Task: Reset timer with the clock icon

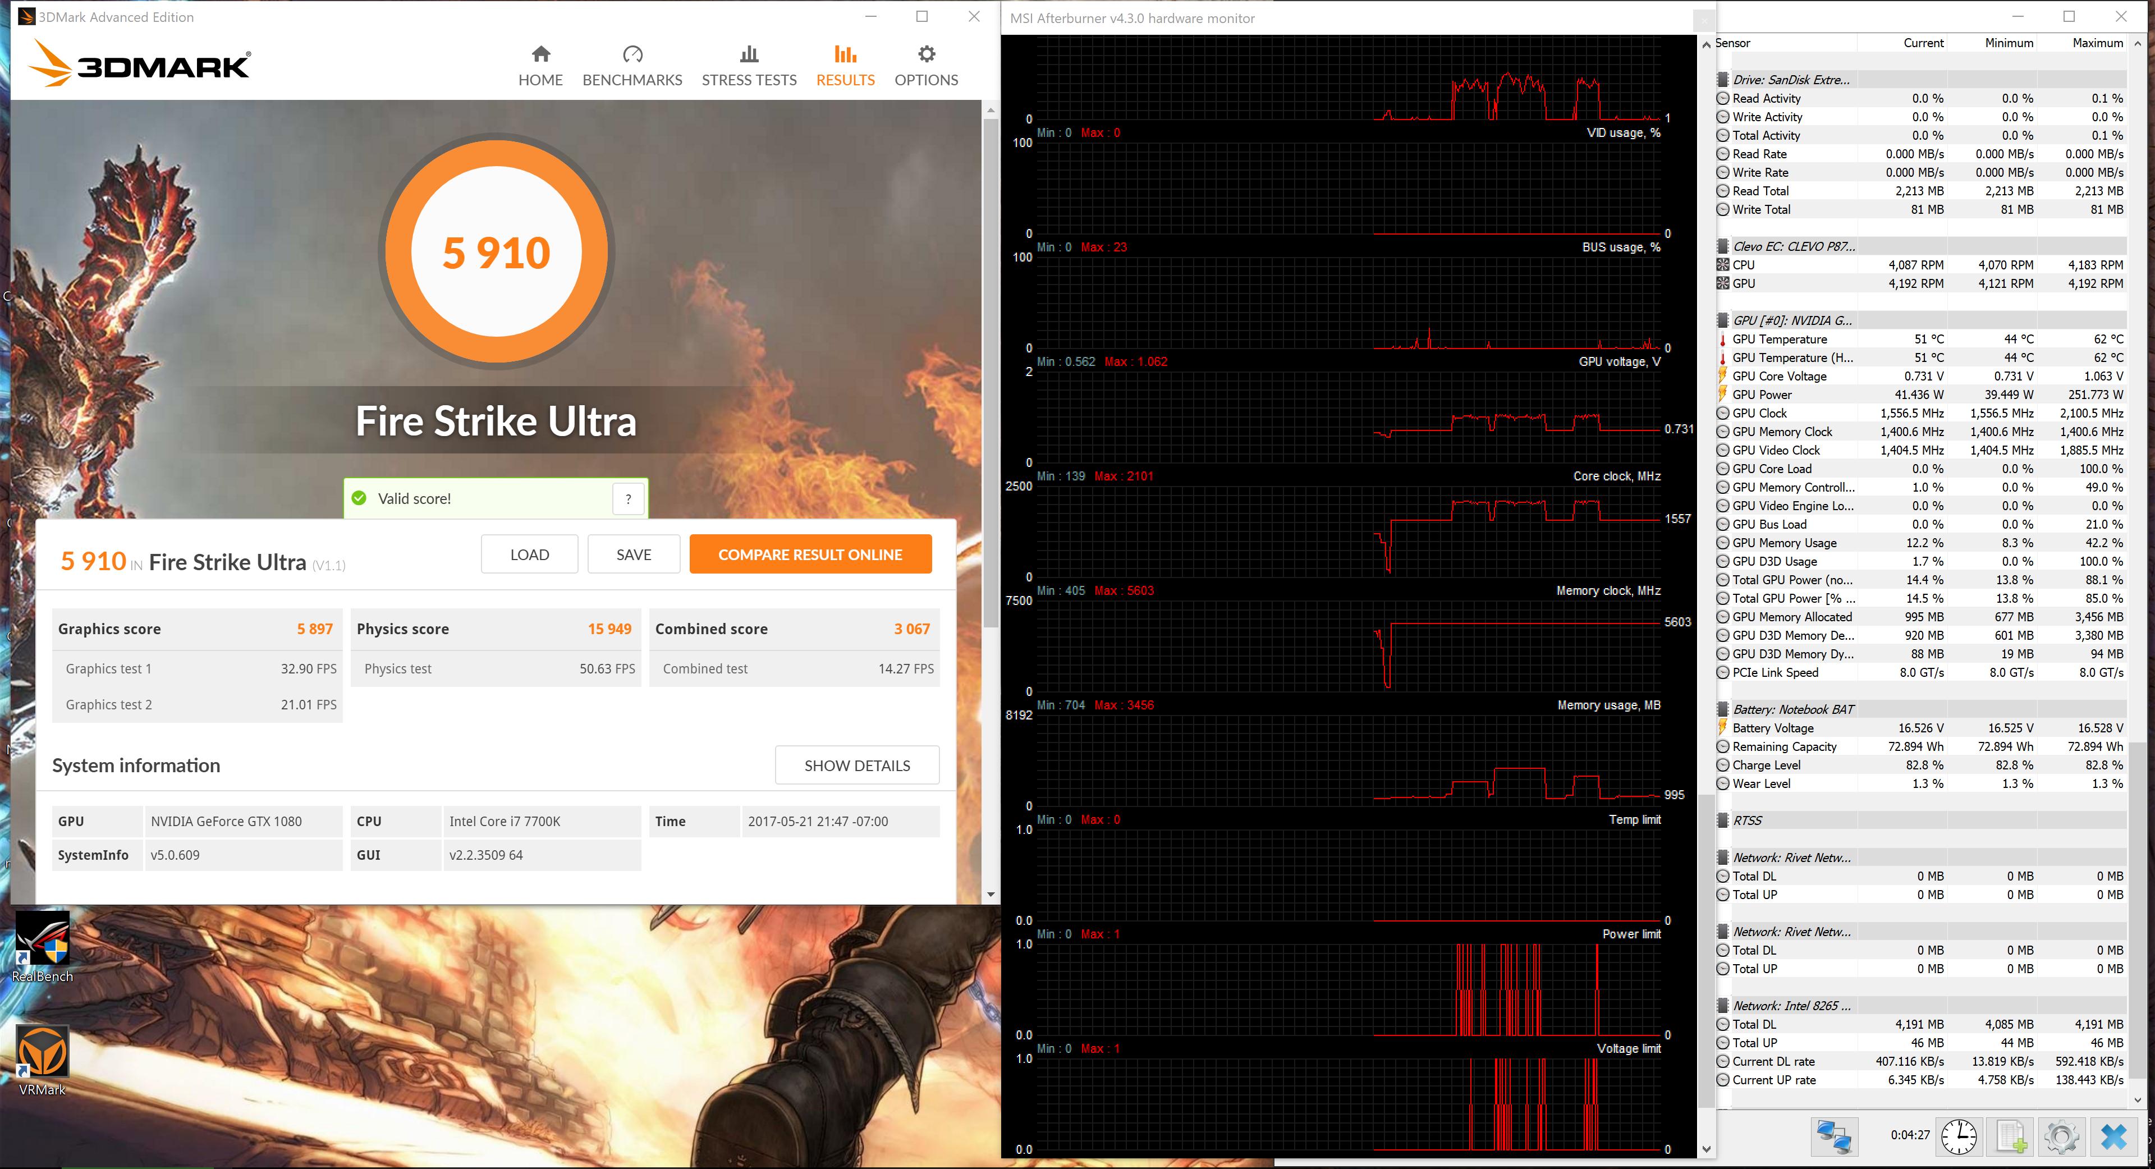Action: click(1959, 1136)
